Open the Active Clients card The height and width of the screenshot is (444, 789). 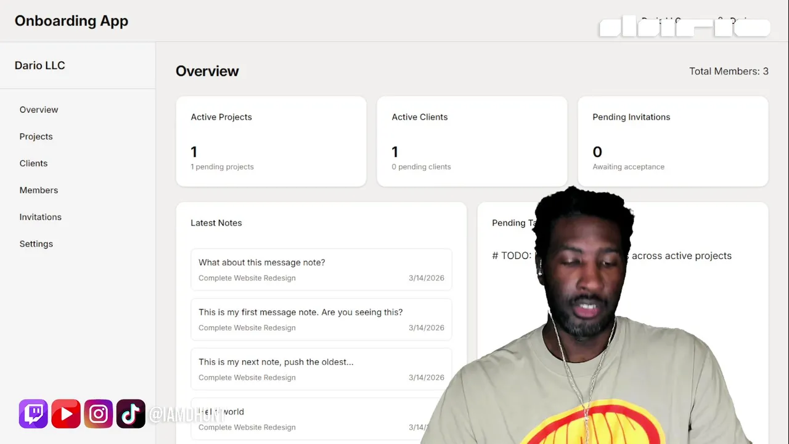point(472,141)
